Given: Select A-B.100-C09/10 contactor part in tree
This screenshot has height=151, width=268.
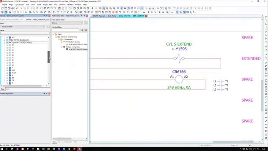Looking at the screenshot, I should click(78, 49).
